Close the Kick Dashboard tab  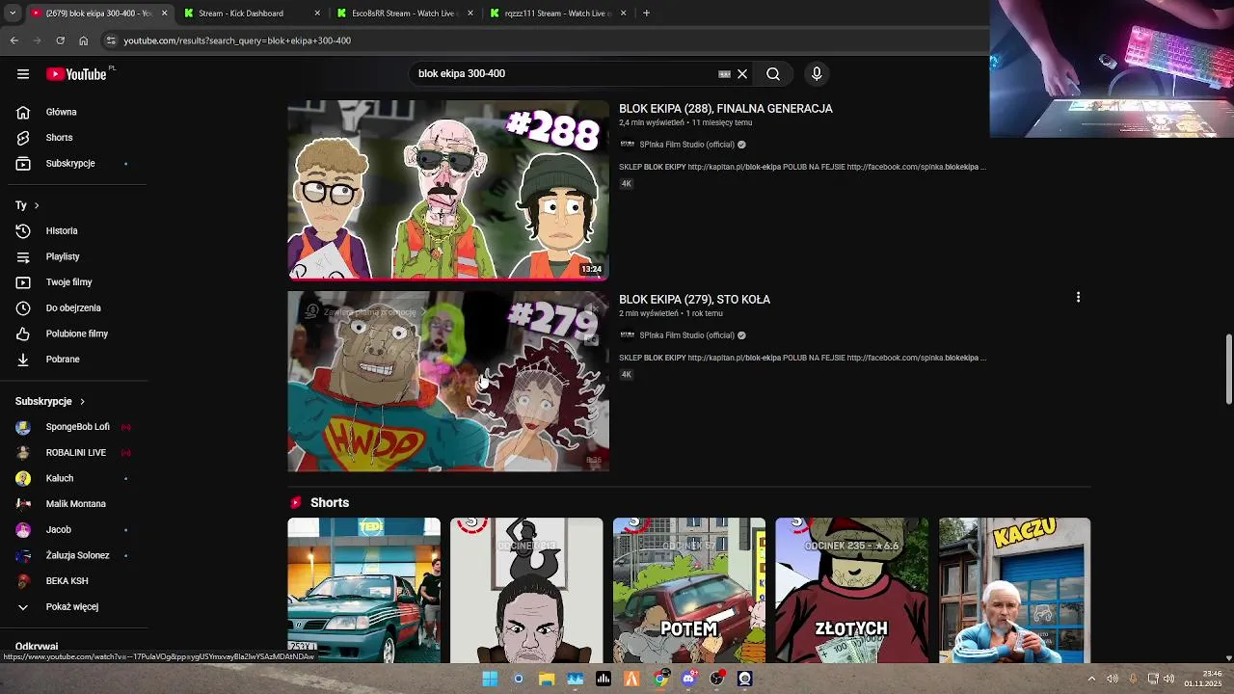point(317,13)
